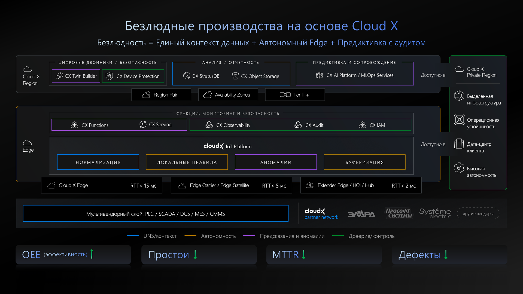Click the Region Pair cloud icon
Viewport: 523px width, 294px height.
click(x=146, y=95)
